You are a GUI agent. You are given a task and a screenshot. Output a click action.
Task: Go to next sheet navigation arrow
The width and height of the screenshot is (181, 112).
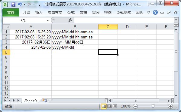[14, 101]
